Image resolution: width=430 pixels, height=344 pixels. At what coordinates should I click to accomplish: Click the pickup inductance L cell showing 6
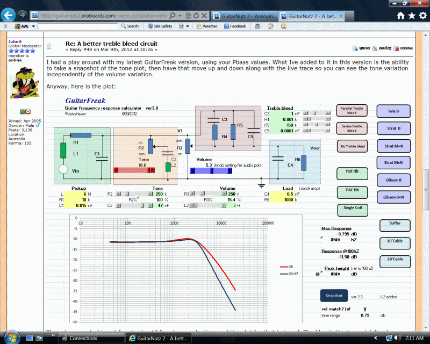point(75,194)
